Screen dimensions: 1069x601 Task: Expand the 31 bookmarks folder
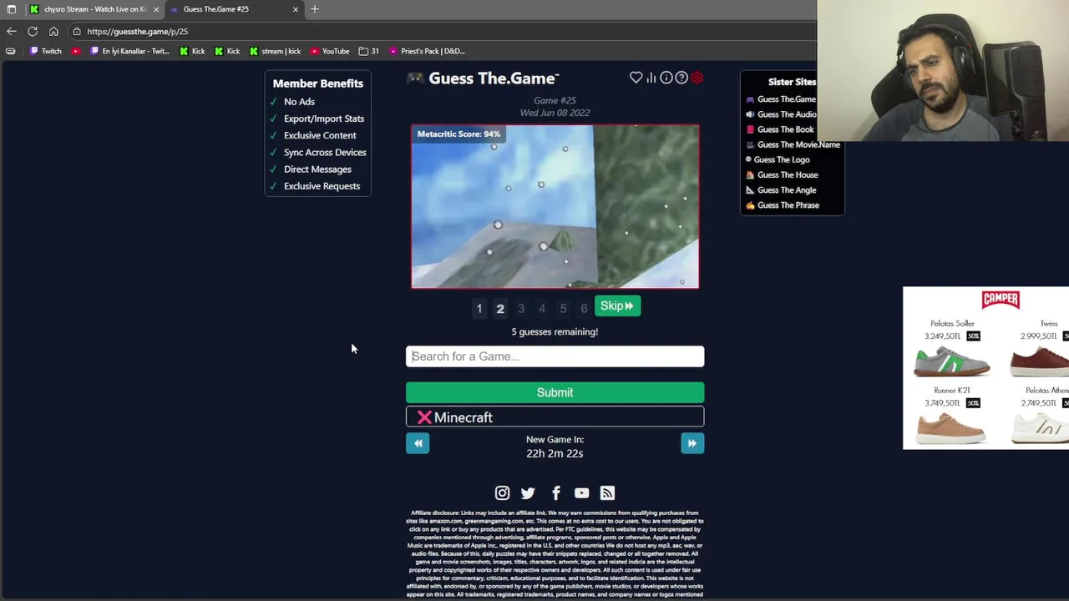point(368,51)
